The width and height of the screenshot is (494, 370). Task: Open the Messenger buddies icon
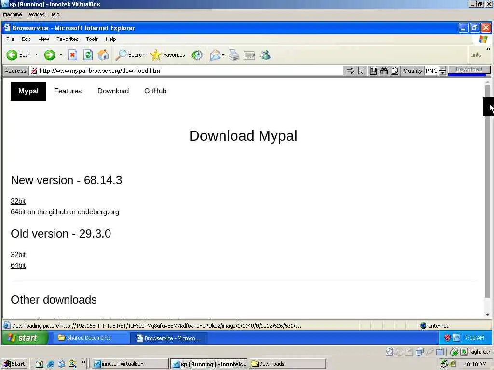point(265,55)
